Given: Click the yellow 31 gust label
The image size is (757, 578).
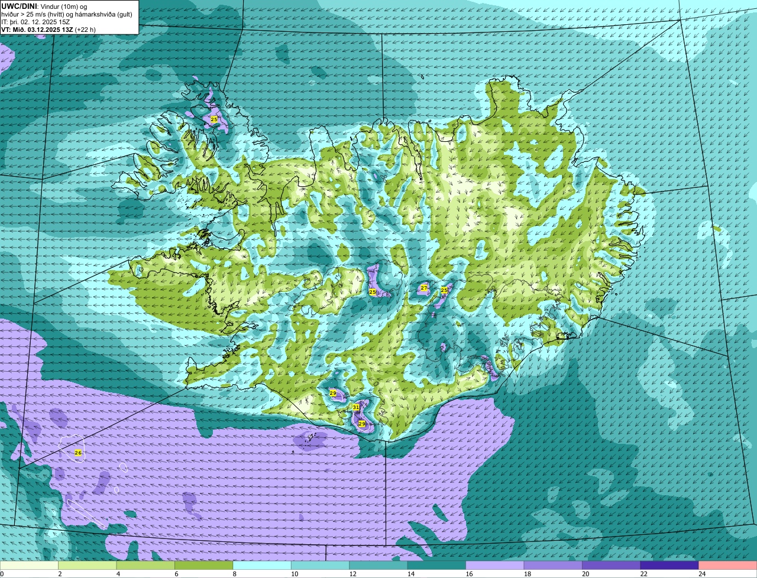Looking at the screenshot, I should (x=355, y=407).
